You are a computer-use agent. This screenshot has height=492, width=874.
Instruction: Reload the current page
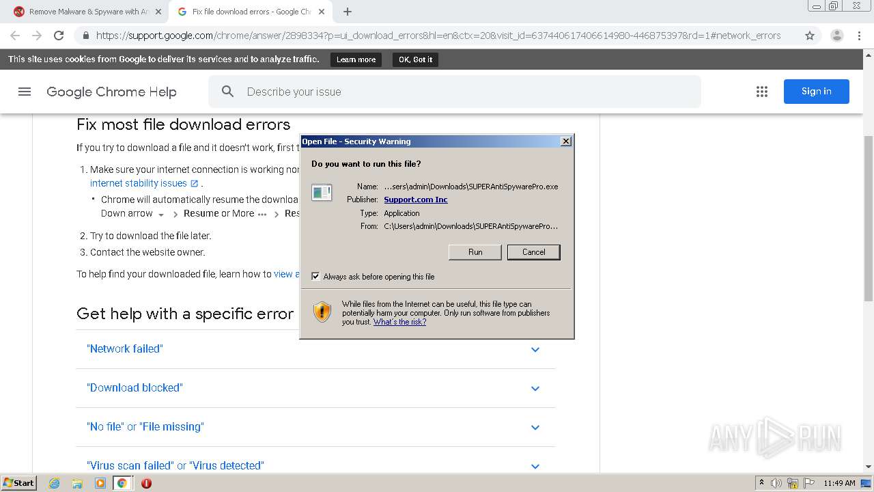[x=59, y=36]
